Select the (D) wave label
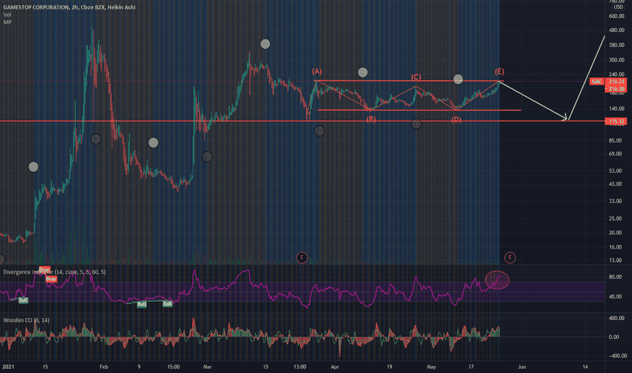The image size is (632, 373). [456, 120]
